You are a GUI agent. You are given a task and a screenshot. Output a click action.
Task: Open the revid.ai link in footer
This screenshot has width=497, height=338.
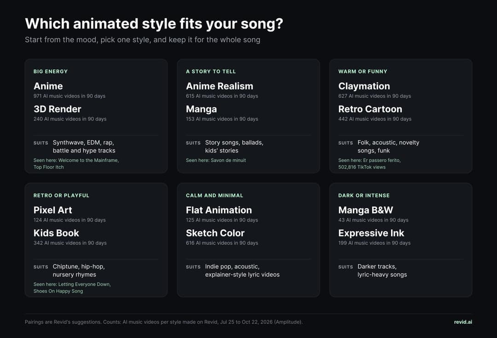(x=463, y=322)
